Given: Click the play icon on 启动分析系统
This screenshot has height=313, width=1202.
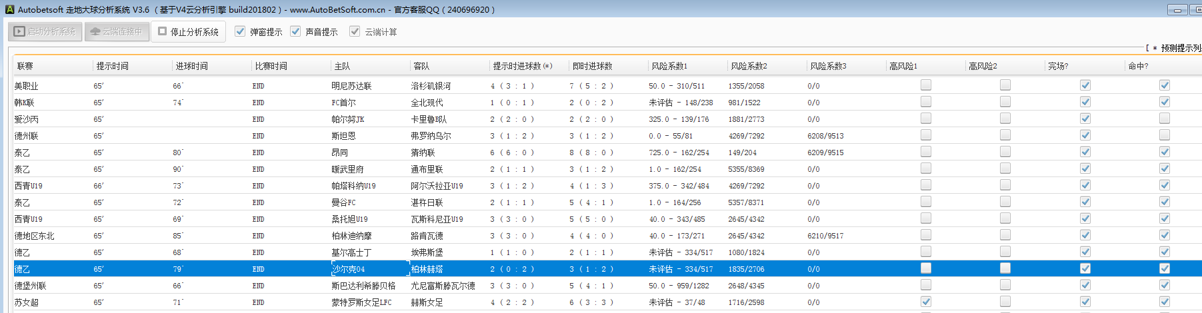Looking at the screenshot, I should pos(19,31).
